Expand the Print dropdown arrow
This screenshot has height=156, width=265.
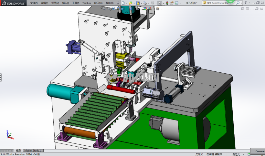(x=149, y=3)
